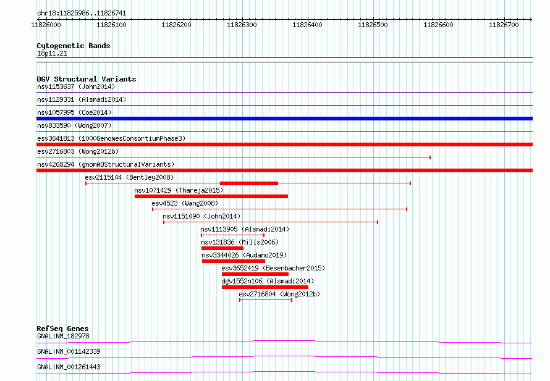Open variant esv3641813 (1000GenomesConsortiumPhase3)

(111, 138)
